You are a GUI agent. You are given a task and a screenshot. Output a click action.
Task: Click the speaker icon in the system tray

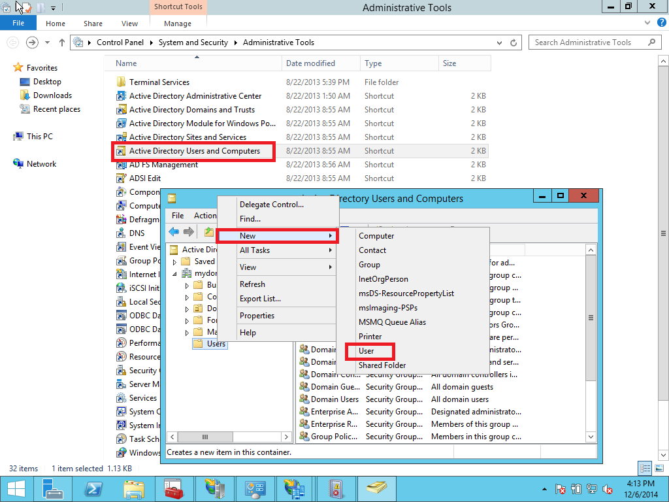(608, 488)
